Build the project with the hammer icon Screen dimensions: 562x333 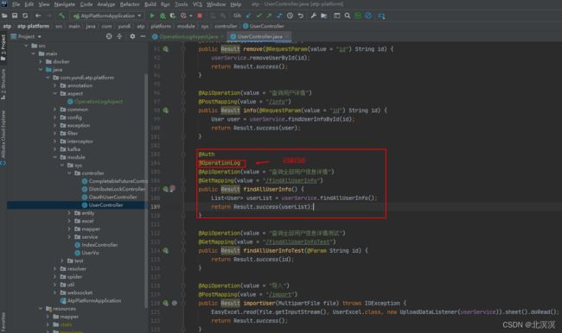tap(61, 16)
